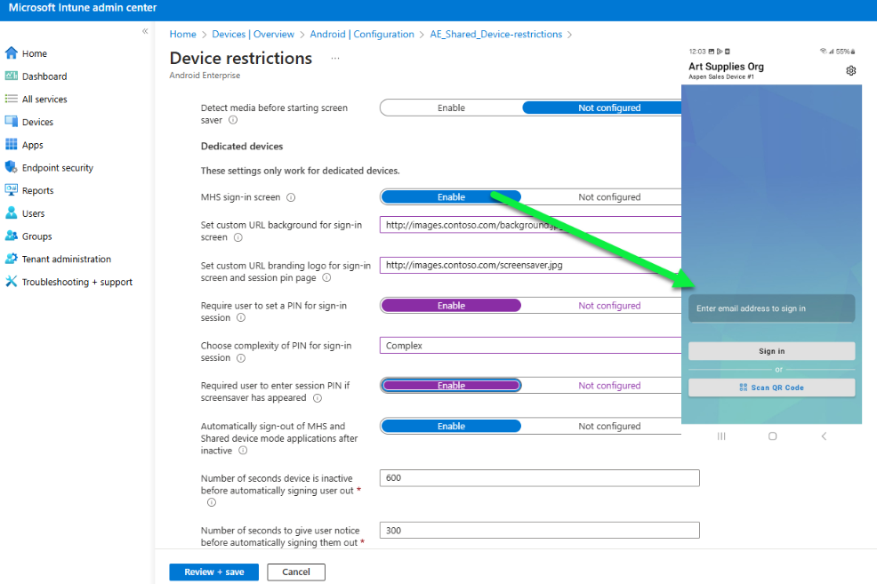
Task: Click the Reports icon in sidebar
Action: [12, 190]
